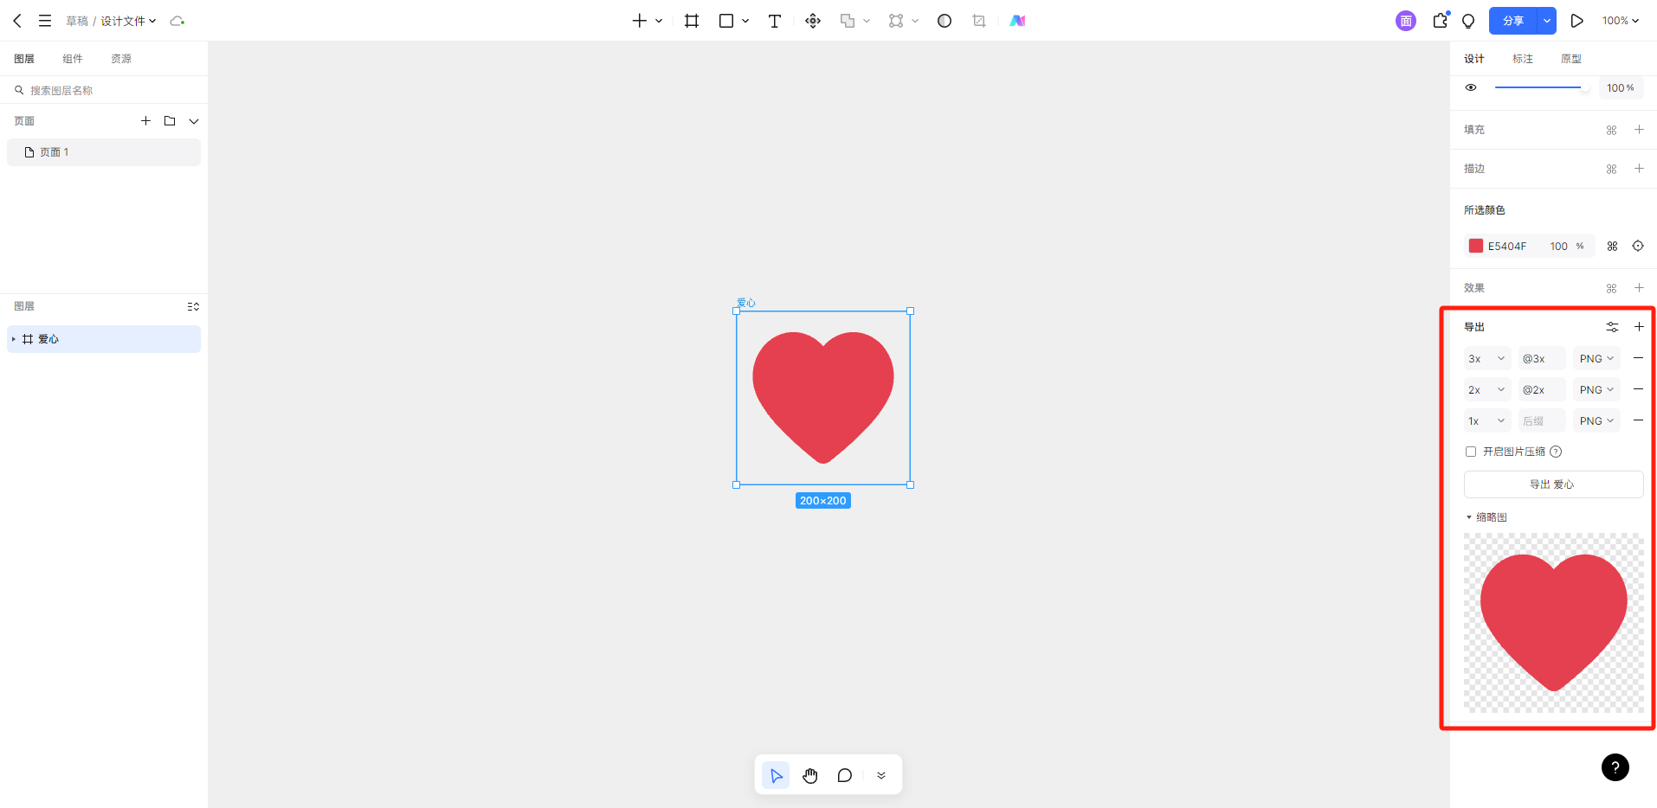This screenshot has width=1657, height=808.
Task: Switch to the 原型 tab
Action: pyautogui.click(x=1571, y=59)
